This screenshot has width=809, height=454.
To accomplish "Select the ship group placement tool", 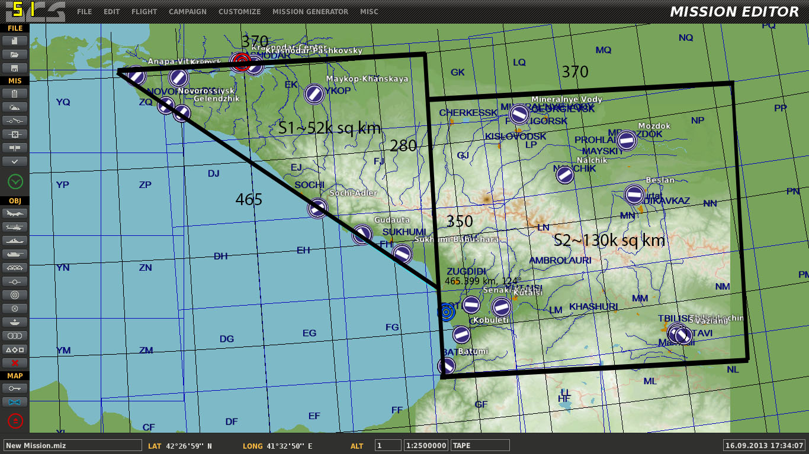I will pyautogui.click(x=15, y=241).
